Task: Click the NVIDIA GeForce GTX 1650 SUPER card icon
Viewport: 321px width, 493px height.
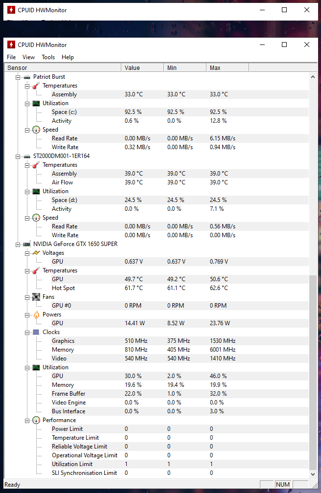Action: click(x=26, y=244)
